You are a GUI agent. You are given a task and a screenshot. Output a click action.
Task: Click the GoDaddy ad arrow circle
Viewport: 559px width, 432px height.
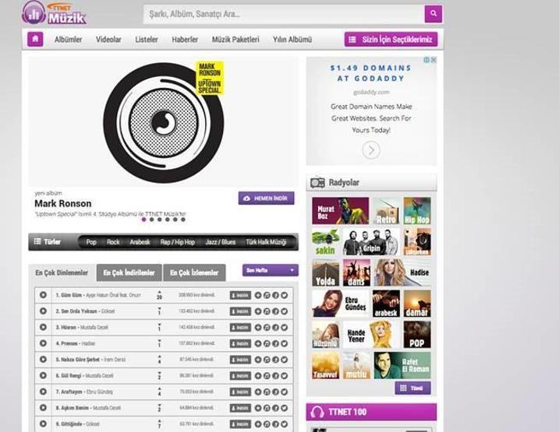[371, 150]
